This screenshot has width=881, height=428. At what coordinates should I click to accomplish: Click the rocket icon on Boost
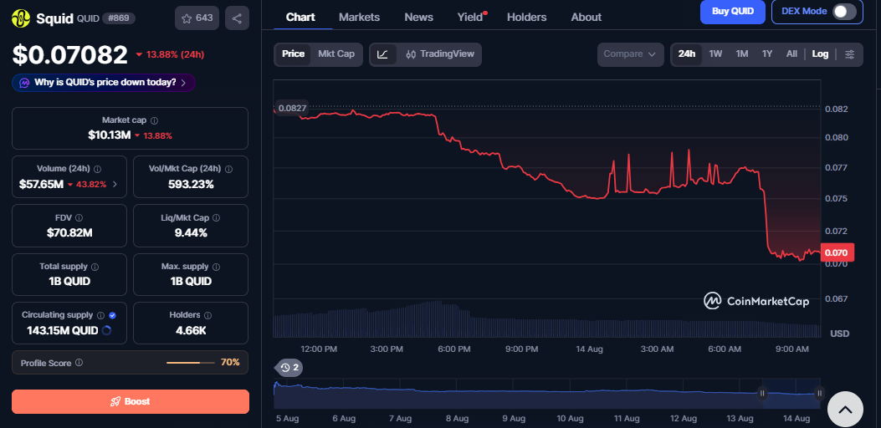(x=115, y=401)
